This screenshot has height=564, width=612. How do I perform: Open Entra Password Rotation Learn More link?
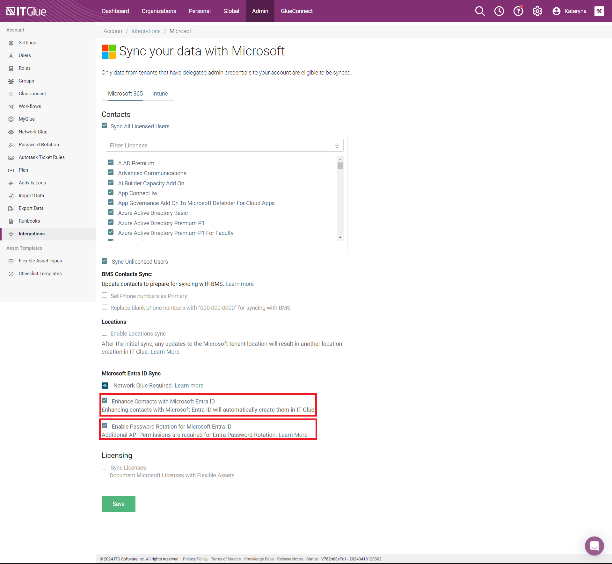point(293,435)
